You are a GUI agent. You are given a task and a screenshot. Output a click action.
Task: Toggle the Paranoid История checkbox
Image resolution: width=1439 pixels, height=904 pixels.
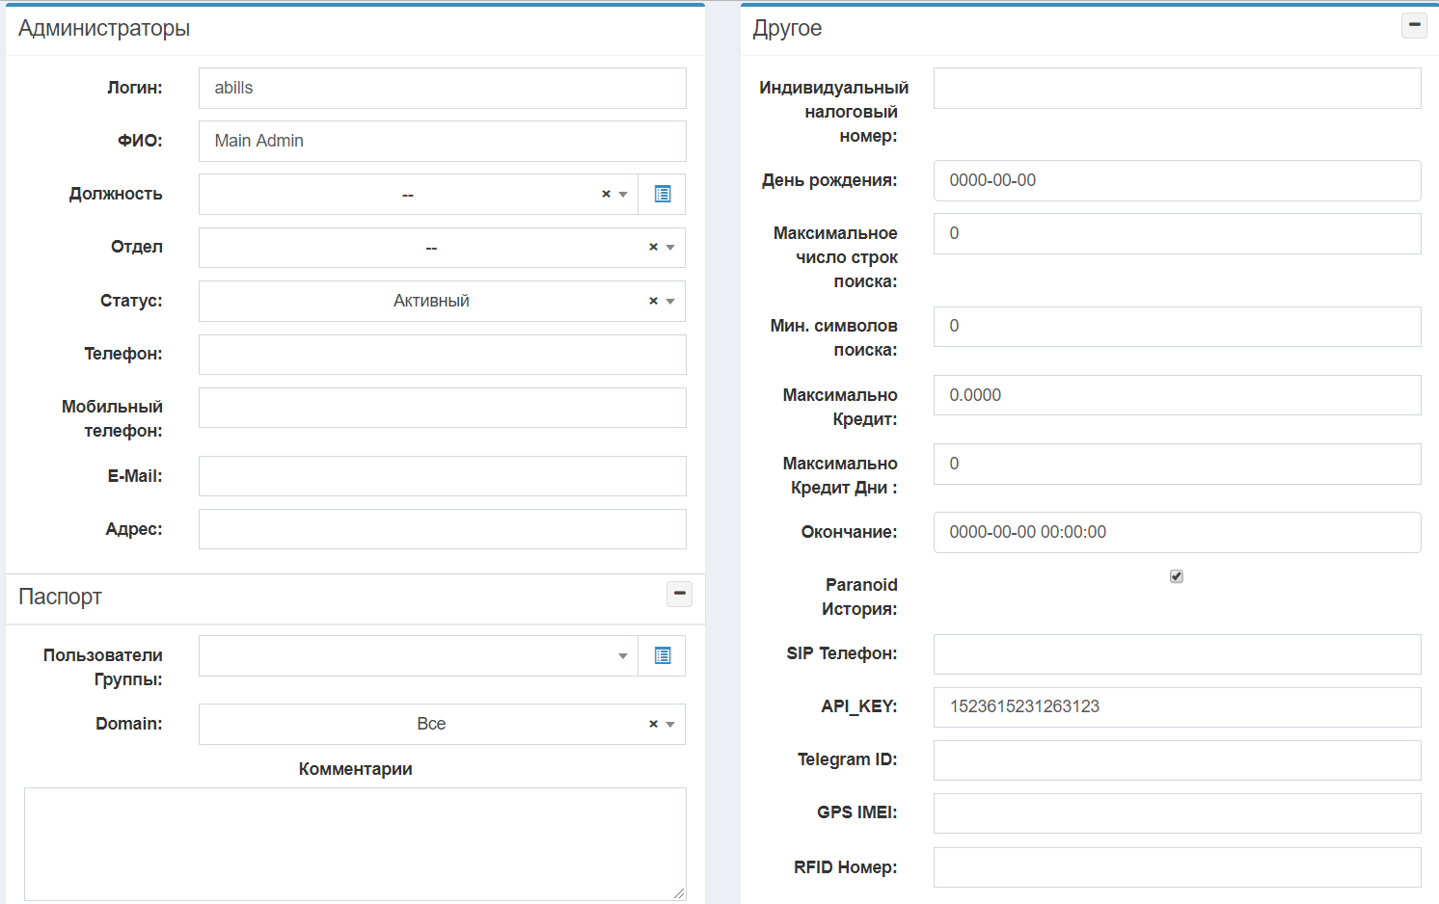click(1176, 576)
